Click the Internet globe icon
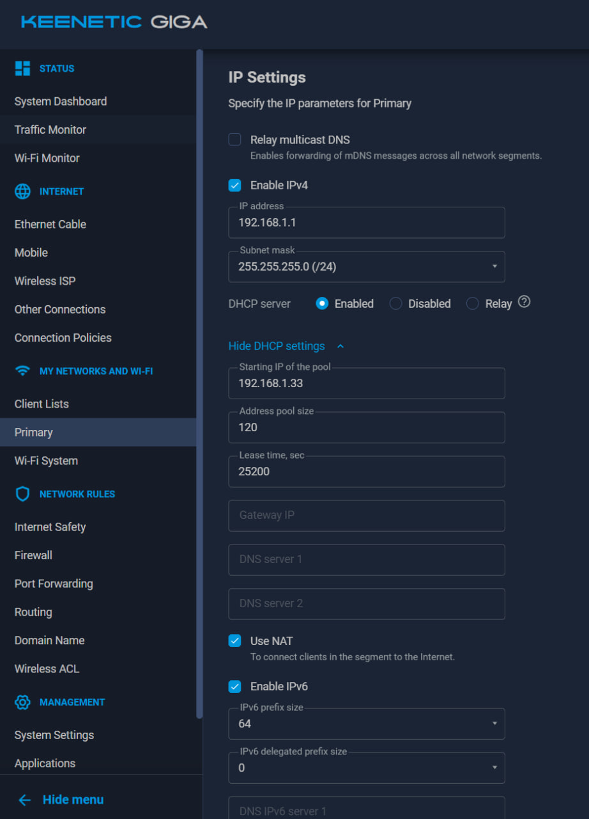This screenshot has width=589, height=819. point(22,191)
